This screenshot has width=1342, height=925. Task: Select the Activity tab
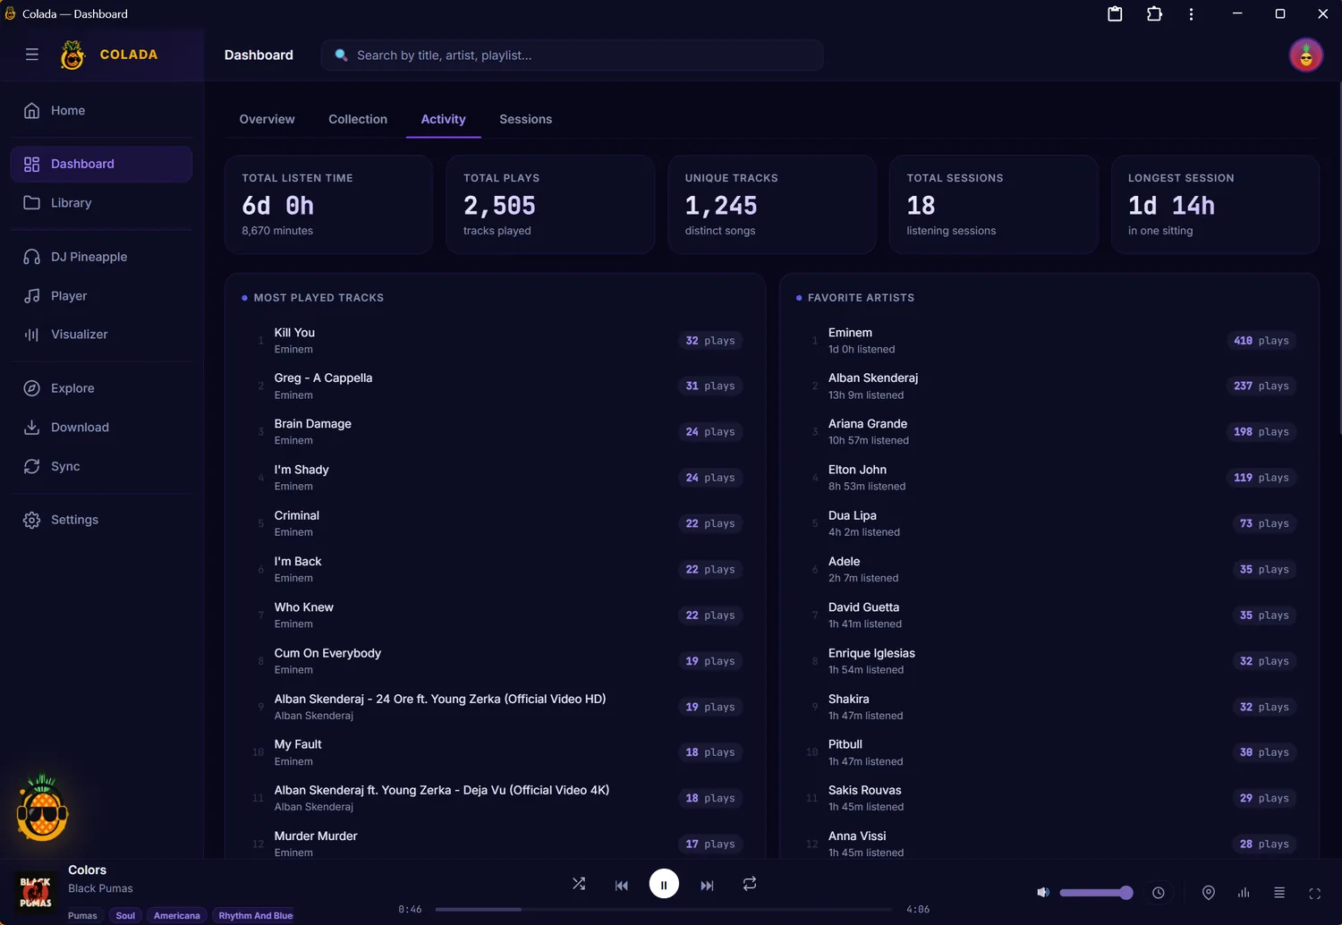coord(444,119)
